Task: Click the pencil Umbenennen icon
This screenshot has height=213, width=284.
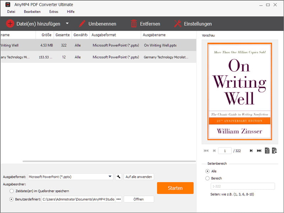Action: (82, 23)
